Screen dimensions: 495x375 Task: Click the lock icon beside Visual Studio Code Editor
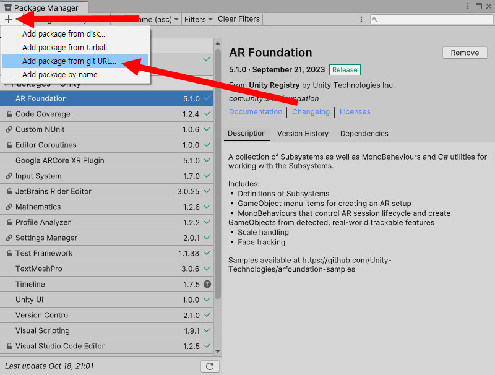click(x=9, y=346)
